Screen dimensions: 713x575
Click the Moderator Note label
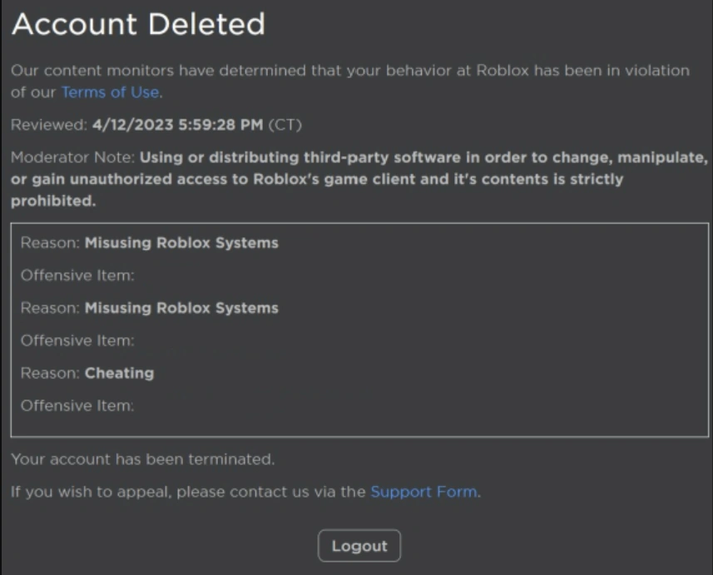(x=72, y=157)
